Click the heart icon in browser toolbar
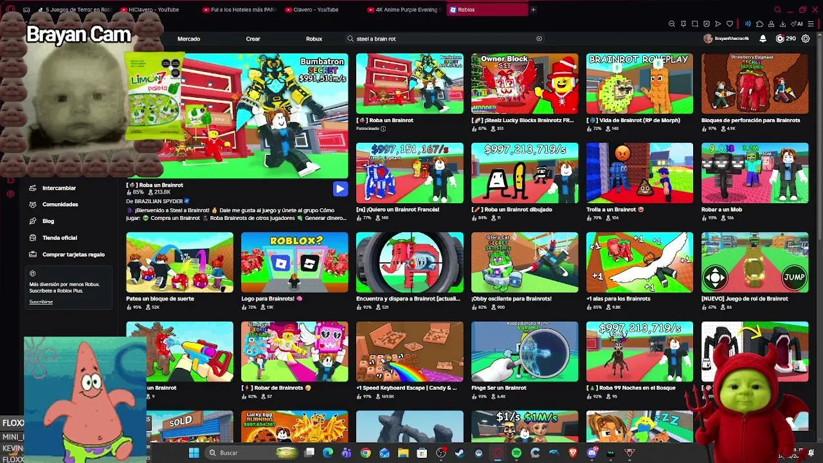Image resolution: width=823 pixels, height=463 pixels. tap(730, 24)
